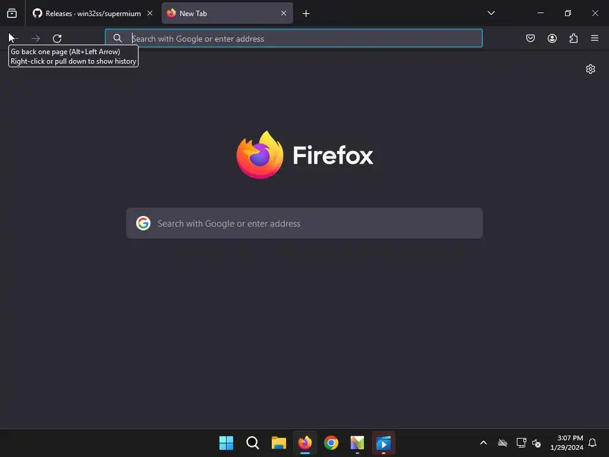
Task: Close the Releases win32ss/supermium tab
Action: tap(150, 13)
